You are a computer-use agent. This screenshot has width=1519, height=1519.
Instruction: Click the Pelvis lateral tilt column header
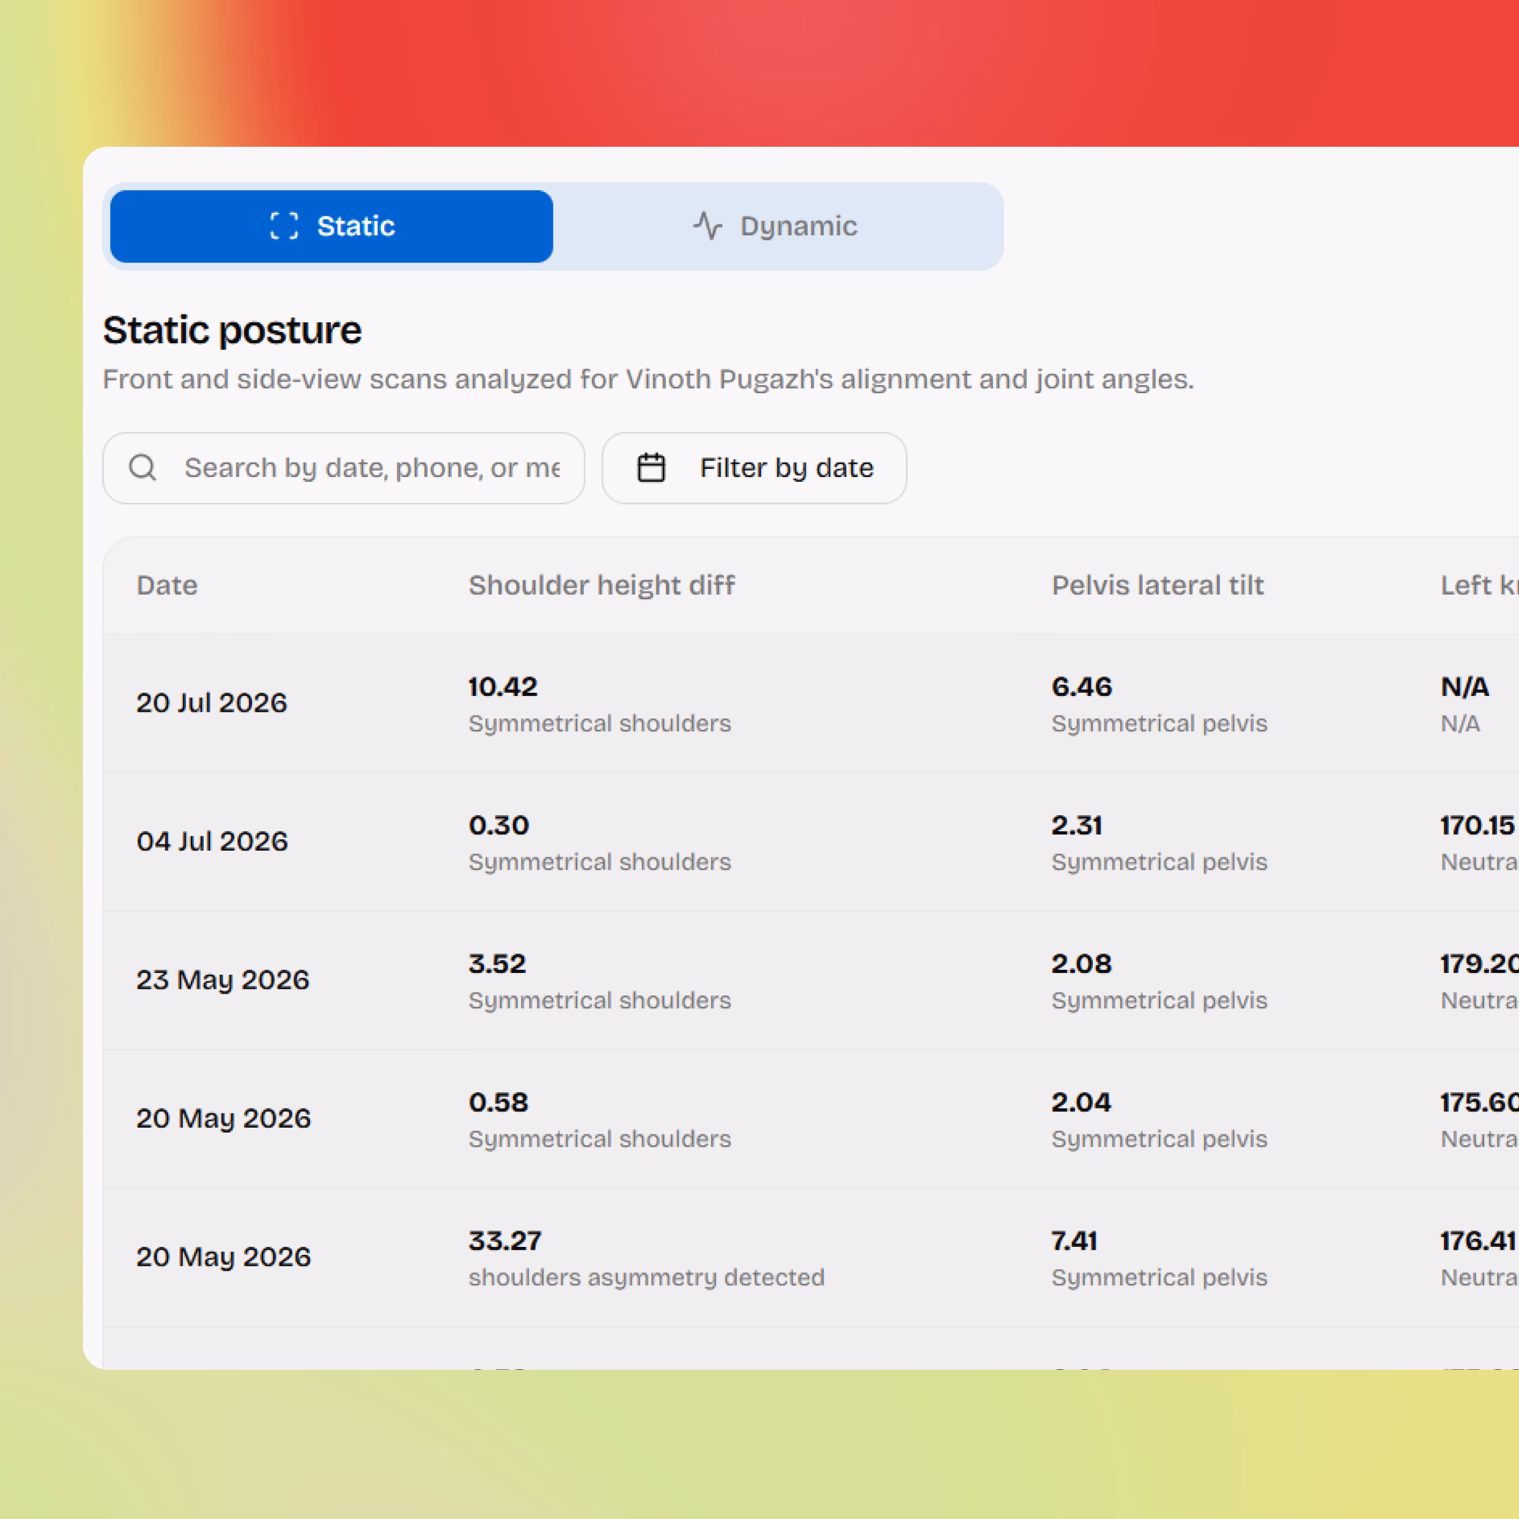pos(1158,585)
